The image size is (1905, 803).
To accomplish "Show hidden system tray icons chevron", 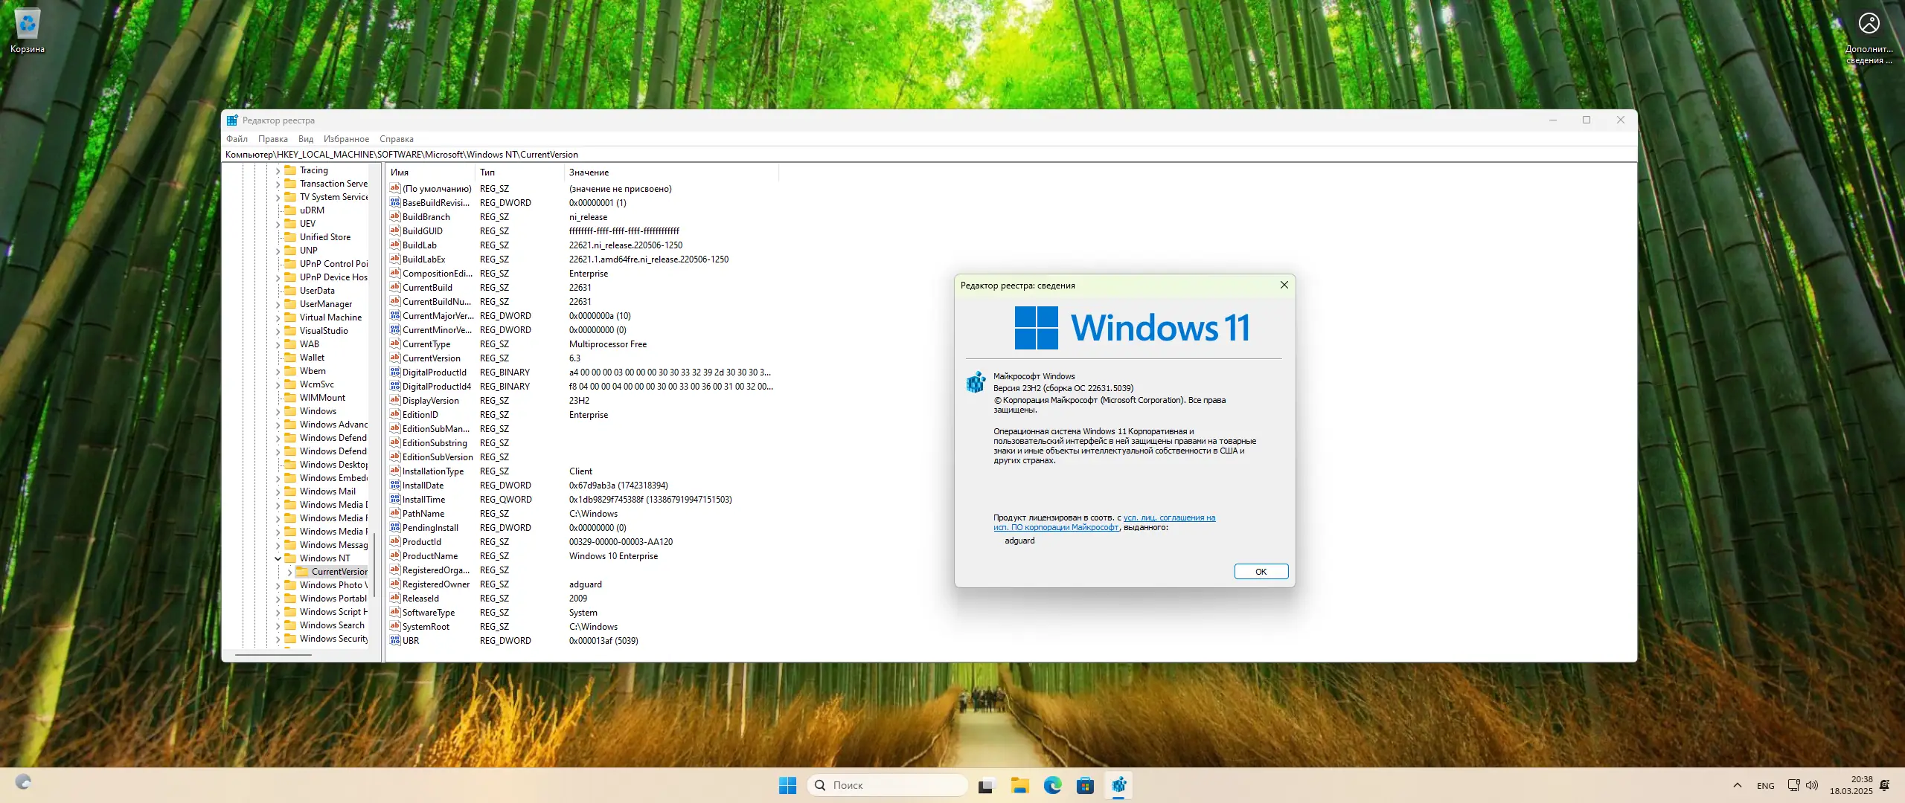I will (1737, 785).
